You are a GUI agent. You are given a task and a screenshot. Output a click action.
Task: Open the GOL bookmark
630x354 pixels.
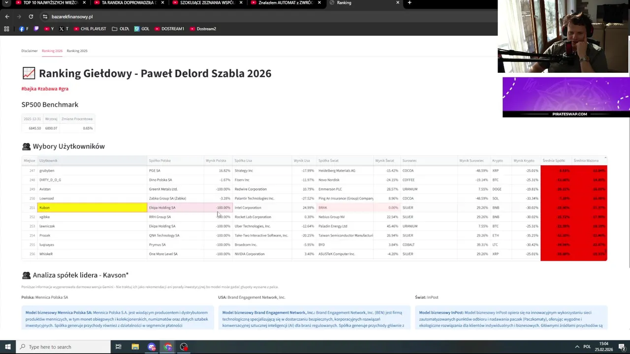pos(142,29)
